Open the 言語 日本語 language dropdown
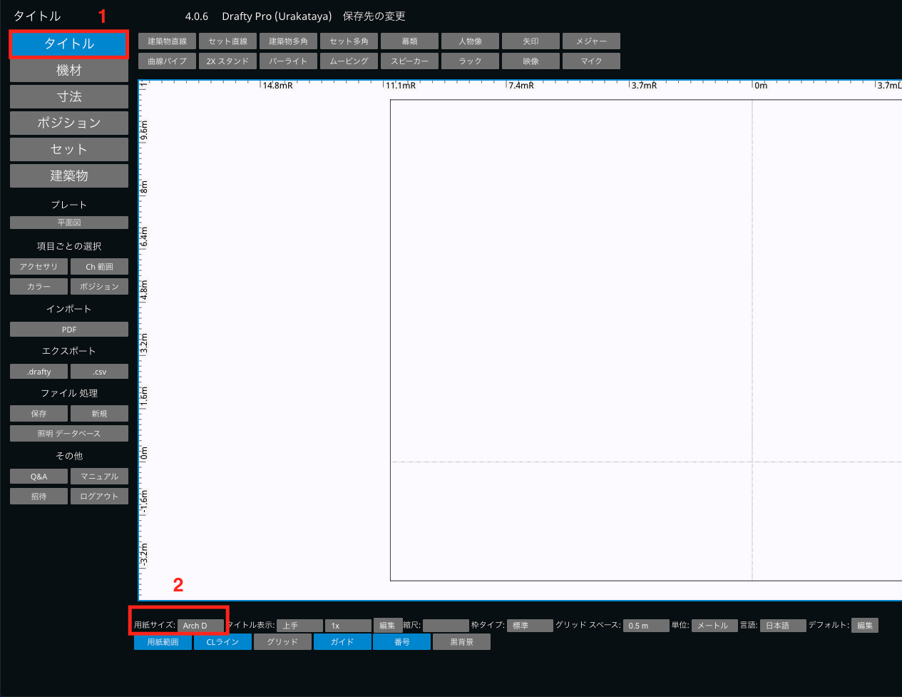This screenshot has width=902, height=697. 782,626
